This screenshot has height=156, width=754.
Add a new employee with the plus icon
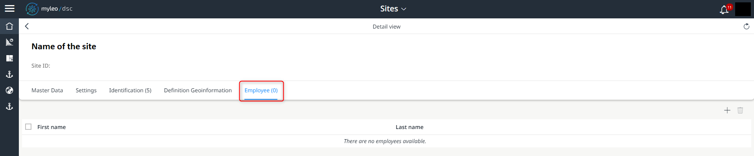[727, 110]
